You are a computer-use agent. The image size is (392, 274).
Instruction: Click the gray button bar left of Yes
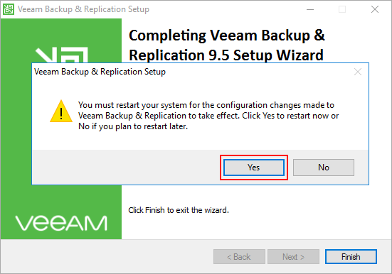point(126,168)
